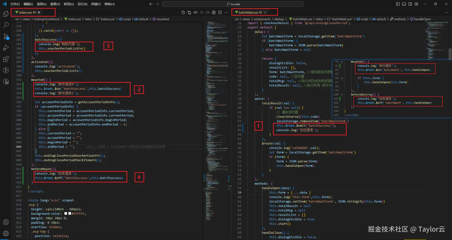
Task: Select script in left breadcrumb
Action: [x=125, y=19]
